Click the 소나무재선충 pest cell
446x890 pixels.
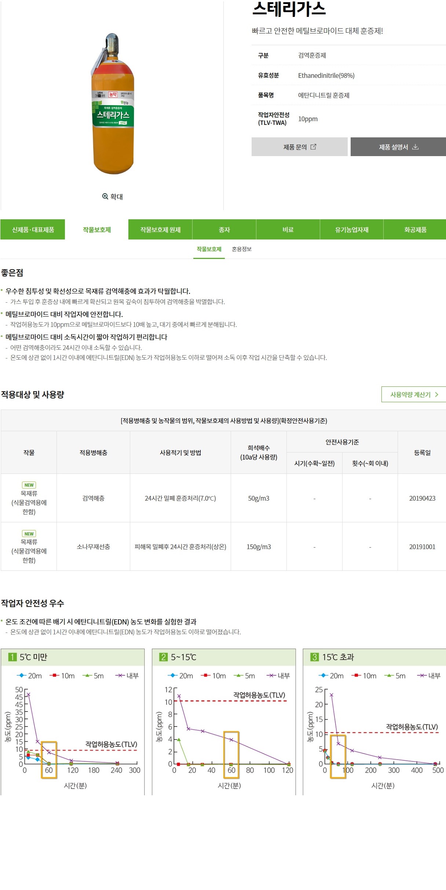[x=93, y=547]
